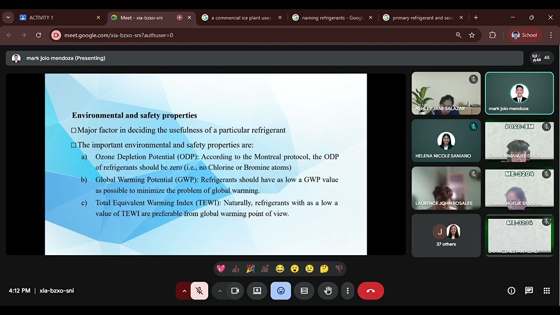
Task: Click the recording indicator on the Meet tab
Action: (179, 18)
